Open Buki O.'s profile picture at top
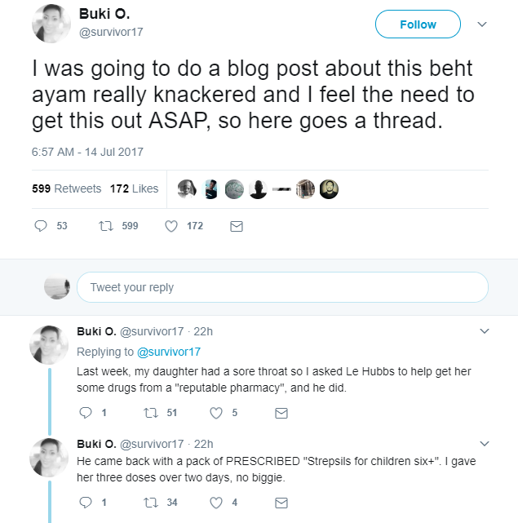 pyautogui.click(x=51, y=24)
